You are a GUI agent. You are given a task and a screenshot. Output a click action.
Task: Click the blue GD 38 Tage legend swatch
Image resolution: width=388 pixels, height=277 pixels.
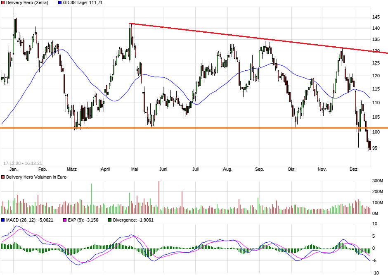(x=59, y=3)
